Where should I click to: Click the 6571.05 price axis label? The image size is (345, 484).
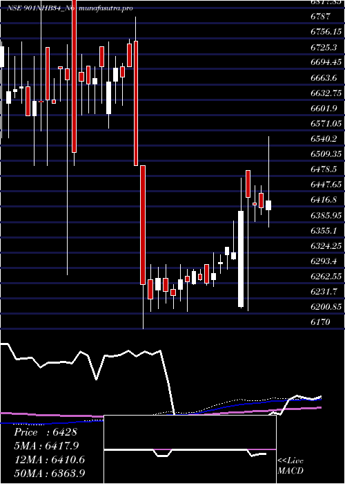tap(326, 124)
